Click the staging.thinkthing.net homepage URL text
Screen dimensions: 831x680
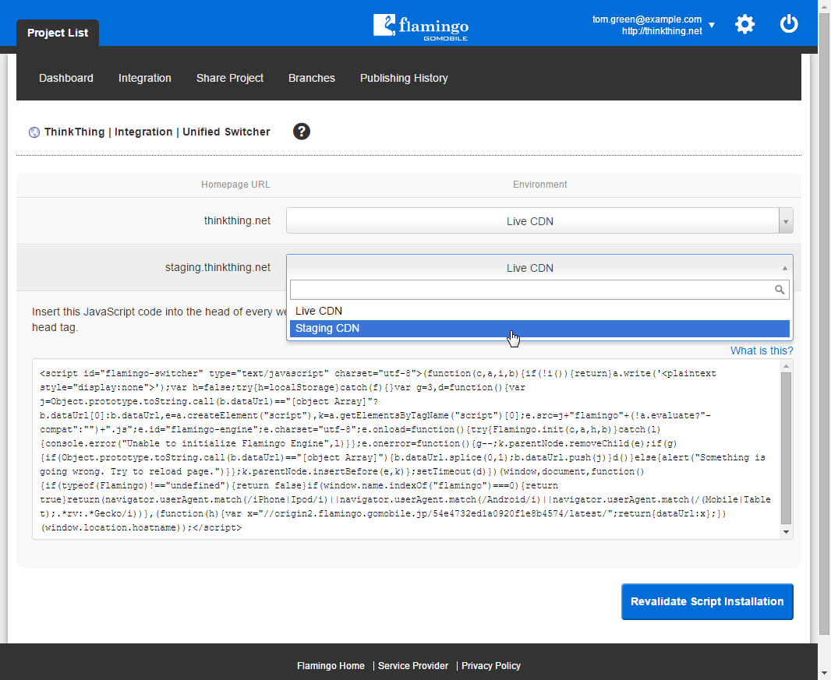point(217,267)
